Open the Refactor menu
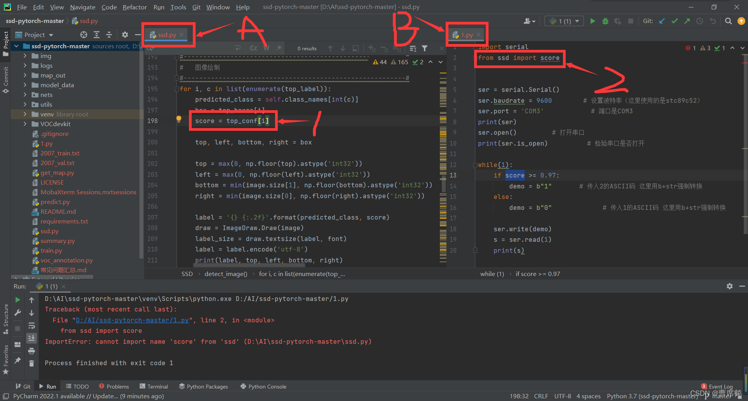Viewport: 748px width, 401px height. [x=134, y=7]
